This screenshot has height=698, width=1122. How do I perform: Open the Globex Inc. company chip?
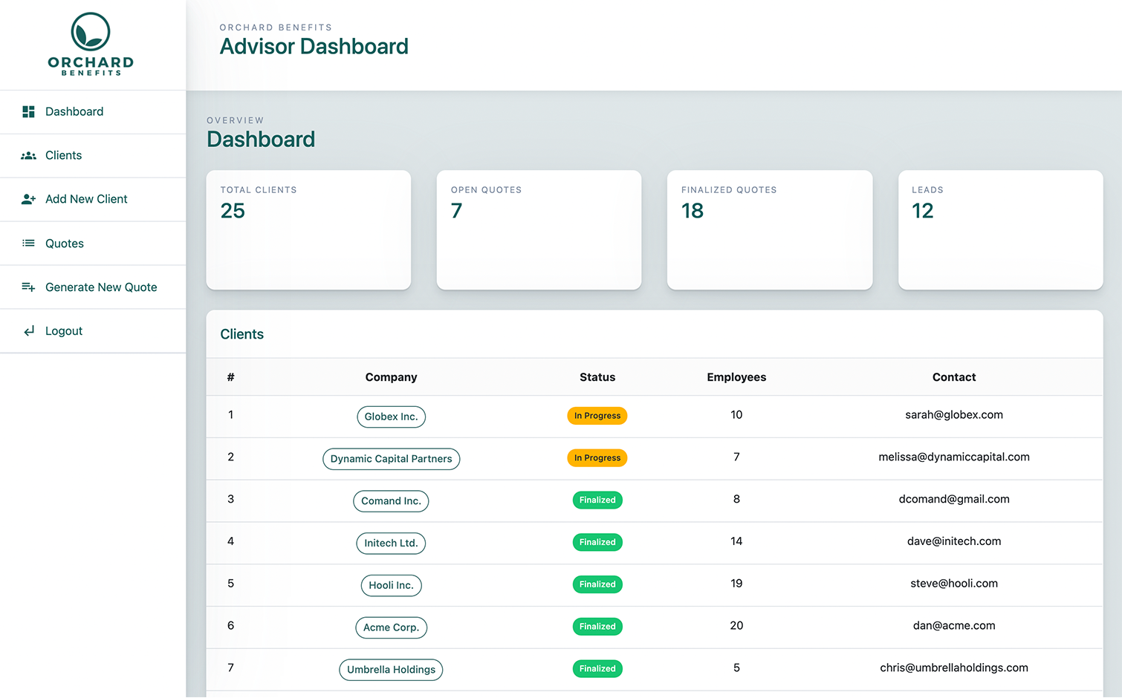tap(391, 417)
